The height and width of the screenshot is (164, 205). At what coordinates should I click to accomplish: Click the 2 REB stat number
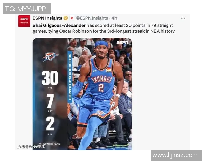[x=50, y=123]
